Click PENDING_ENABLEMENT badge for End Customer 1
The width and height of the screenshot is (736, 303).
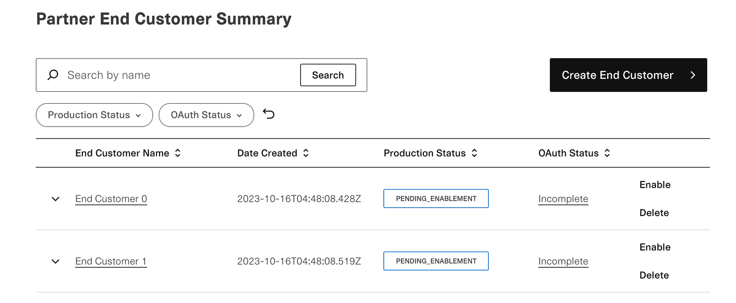tap(436, 261)
